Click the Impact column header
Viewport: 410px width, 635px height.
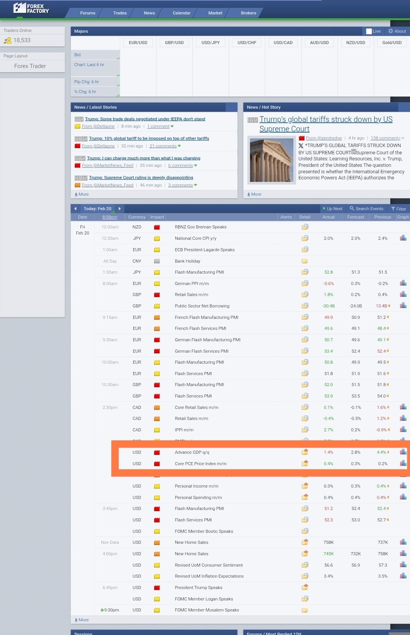157,217
